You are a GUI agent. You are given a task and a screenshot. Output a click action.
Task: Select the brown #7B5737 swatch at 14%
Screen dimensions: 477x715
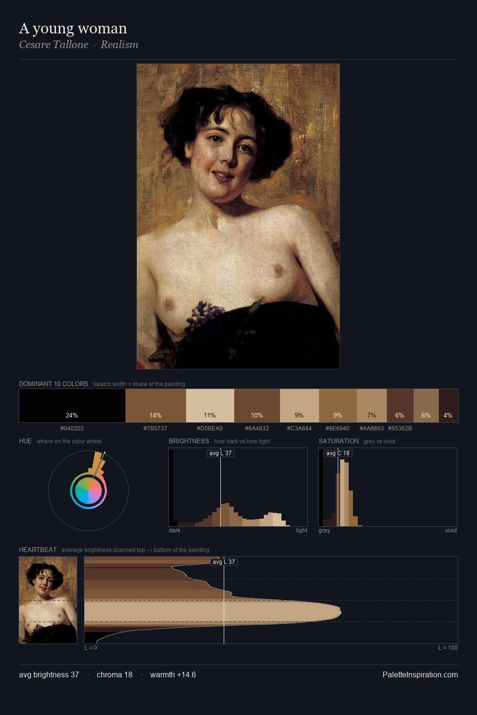(x=156, y=406)
